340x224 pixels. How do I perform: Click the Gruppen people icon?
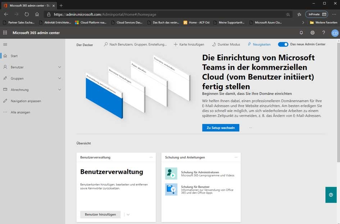[5, 79]
